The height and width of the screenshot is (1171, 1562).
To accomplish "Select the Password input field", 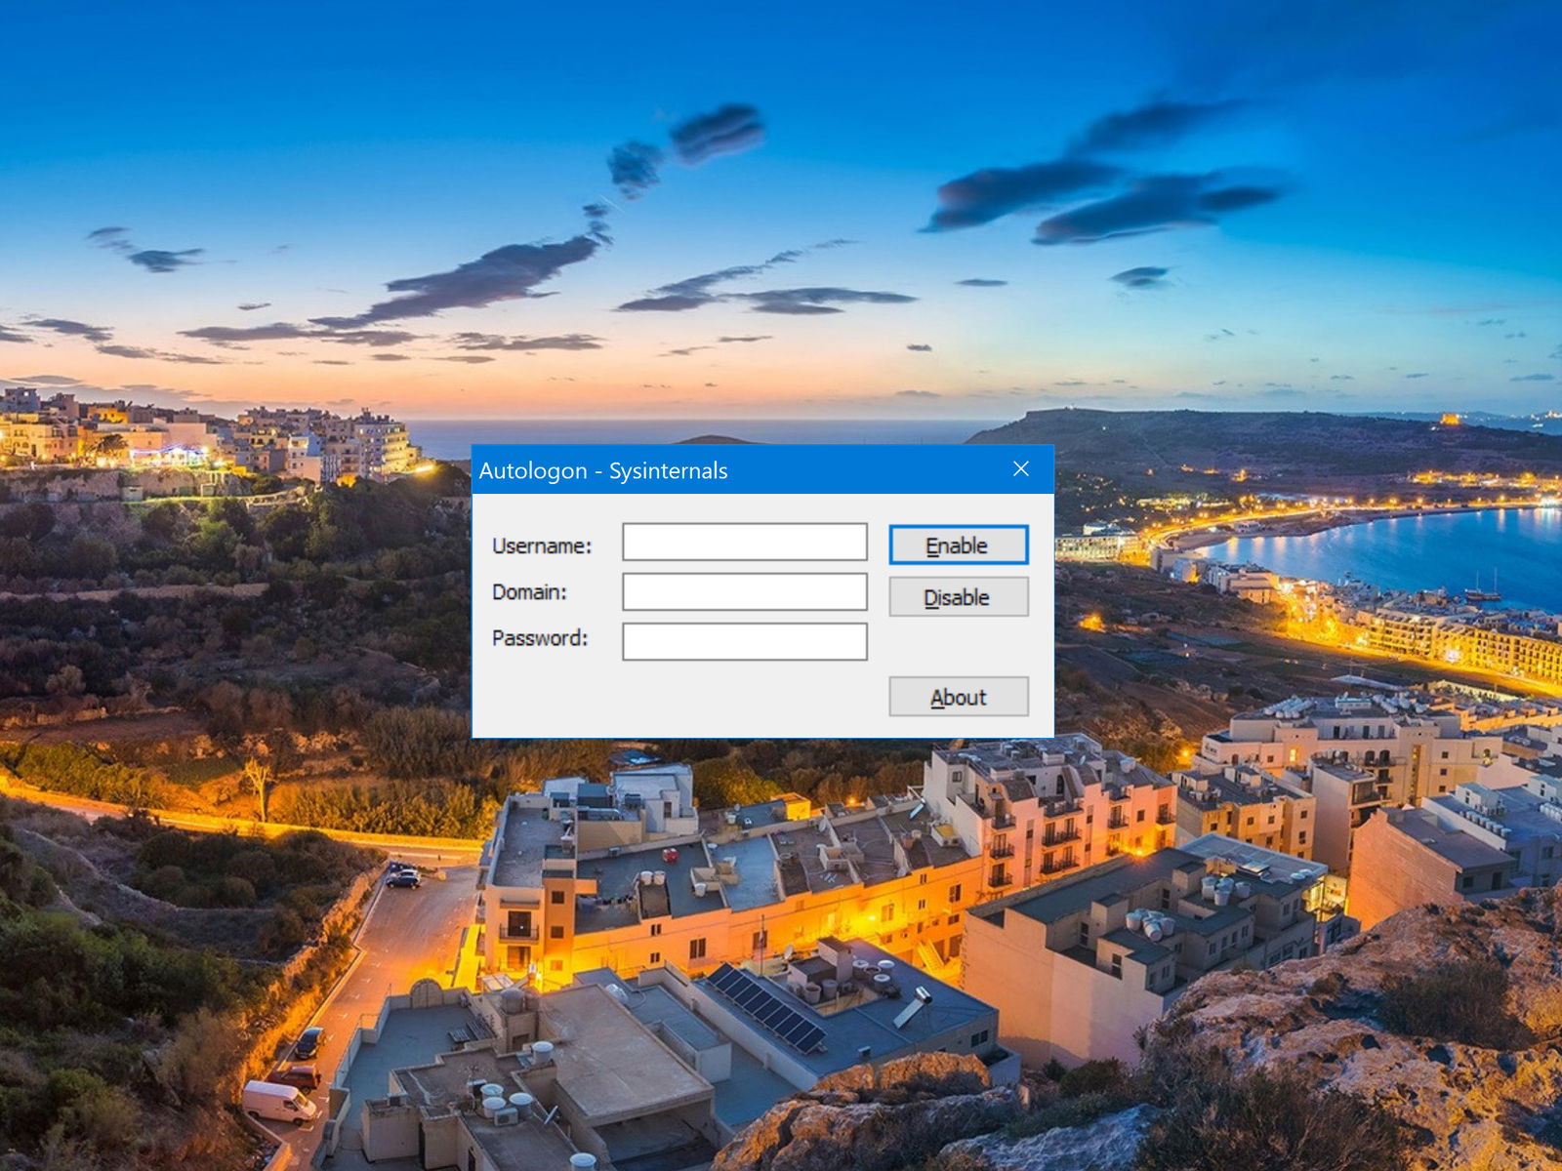I will (x=745, y=641).
